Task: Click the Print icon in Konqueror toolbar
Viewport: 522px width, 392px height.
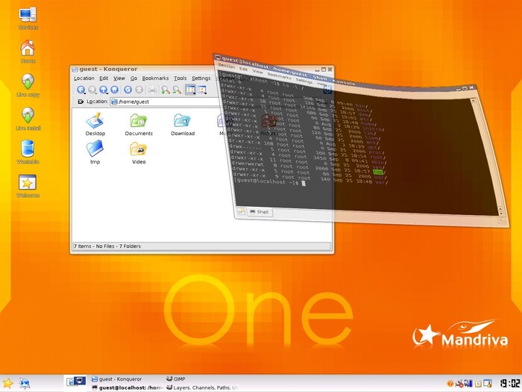Action: click(152, 90)
